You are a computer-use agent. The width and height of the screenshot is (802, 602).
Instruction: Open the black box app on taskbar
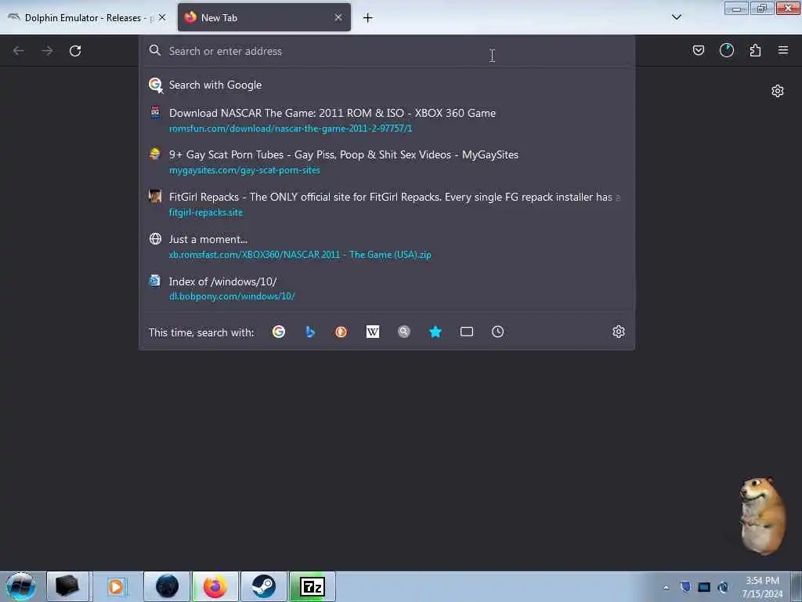[x=67, y=586]
